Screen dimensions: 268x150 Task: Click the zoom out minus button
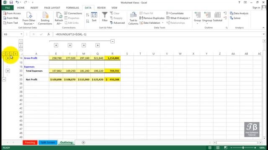click(x=231, y=147)
